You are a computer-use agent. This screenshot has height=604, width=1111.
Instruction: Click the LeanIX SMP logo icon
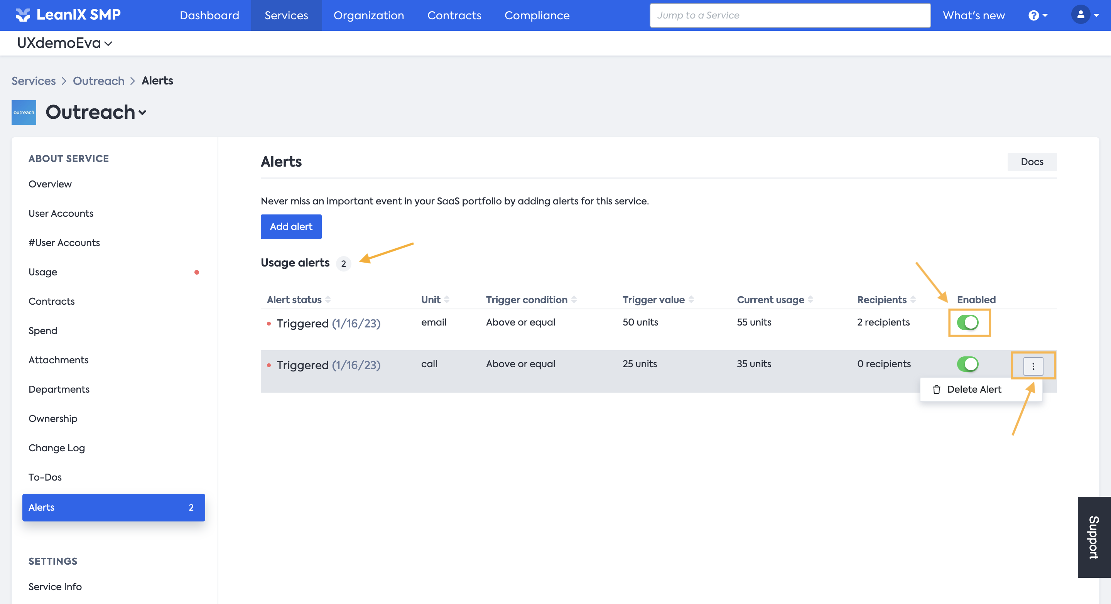point(23,15)
